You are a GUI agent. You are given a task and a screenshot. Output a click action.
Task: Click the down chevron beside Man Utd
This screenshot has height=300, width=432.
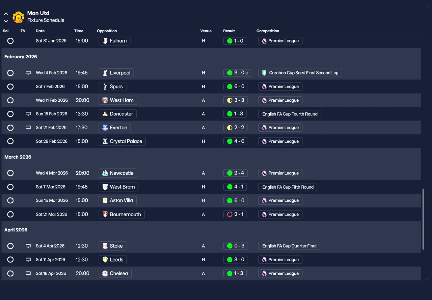click(6, 21)
